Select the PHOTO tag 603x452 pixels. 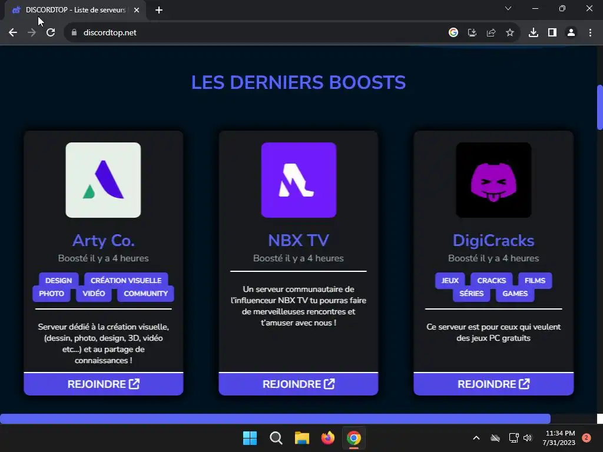[x=52, y=294]
